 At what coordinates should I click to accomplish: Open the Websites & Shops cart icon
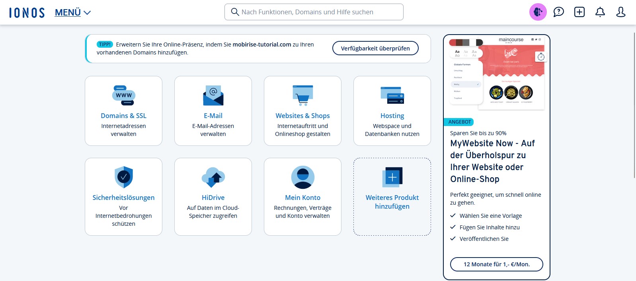pos(302,95)
